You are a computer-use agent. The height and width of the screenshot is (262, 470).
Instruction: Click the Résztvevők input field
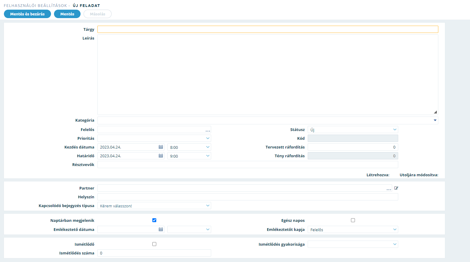[x=248, y=165]
